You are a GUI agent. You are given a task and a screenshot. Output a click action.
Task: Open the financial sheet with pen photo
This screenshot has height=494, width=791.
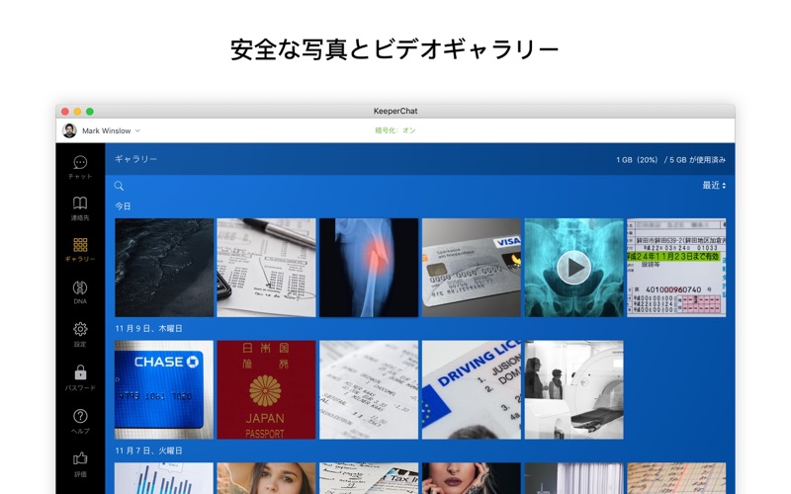coord(266,268)
